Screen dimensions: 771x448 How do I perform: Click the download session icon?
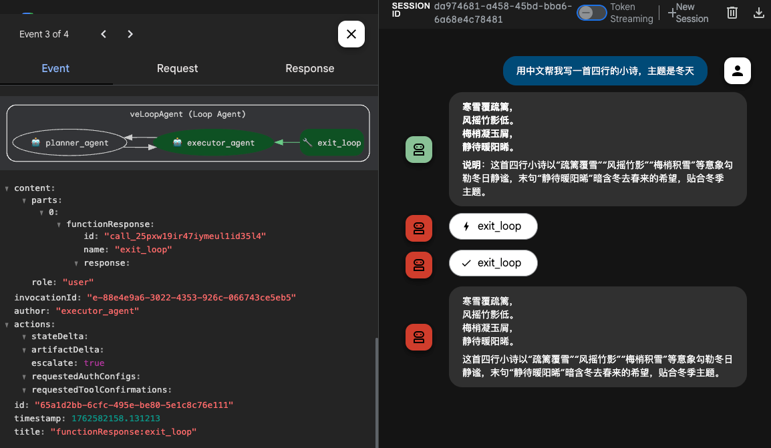coord(759,13)
